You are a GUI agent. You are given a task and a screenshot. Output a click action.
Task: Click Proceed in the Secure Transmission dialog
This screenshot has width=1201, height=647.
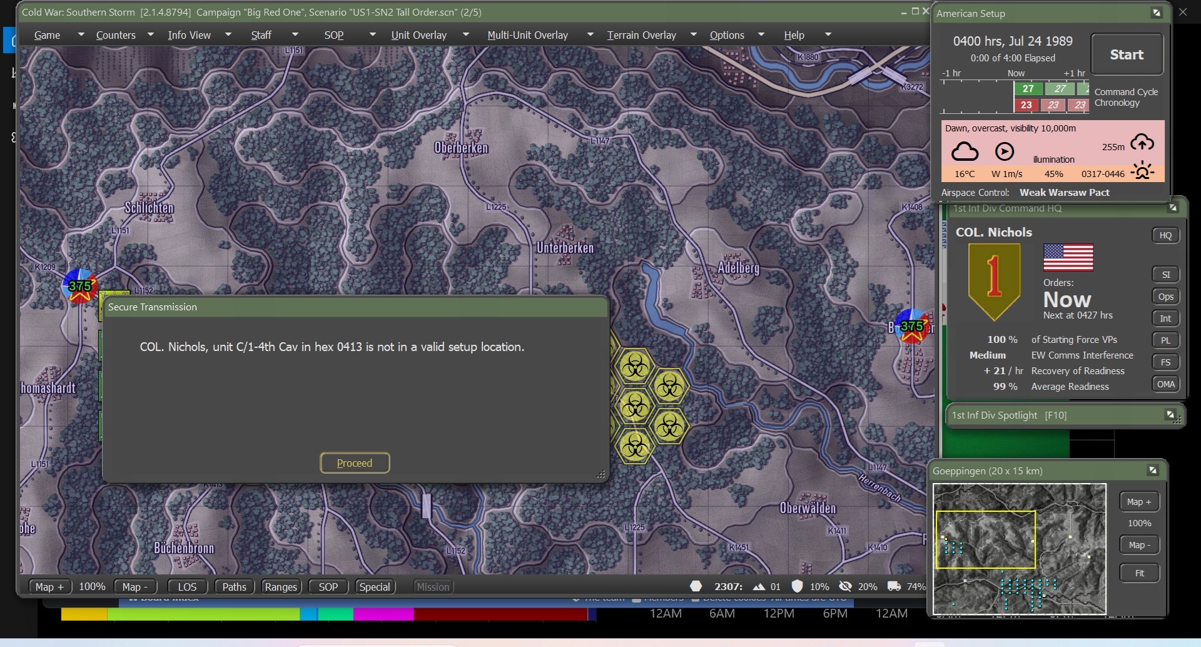(355, 463)
